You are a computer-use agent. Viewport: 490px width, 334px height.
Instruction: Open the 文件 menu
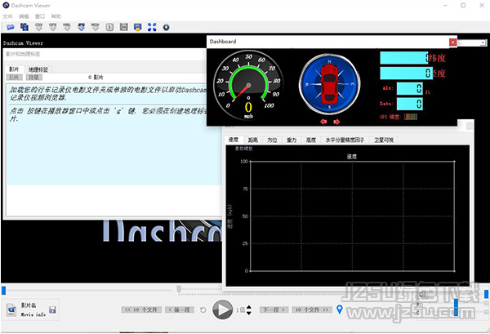tap(8, 16)
